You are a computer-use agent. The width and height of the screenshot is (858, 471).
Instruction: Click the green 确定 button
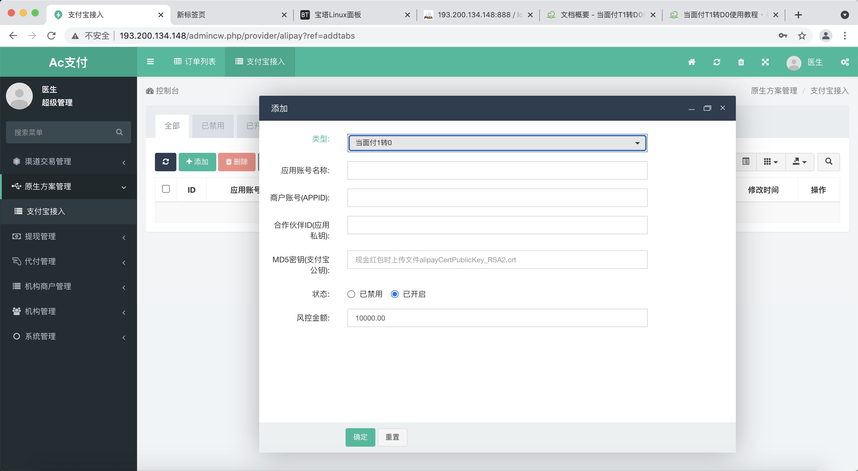(360, 437)
